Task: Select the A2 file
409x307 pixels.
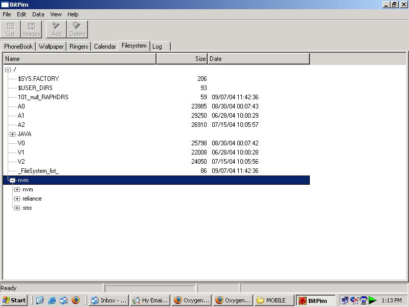Action: coord(21,125)
